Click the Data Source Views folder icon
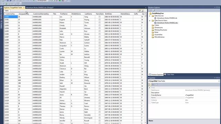This screenshot has height=124, width=221. (153, 21)
